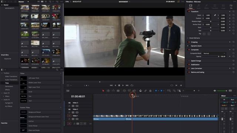This screenshot has height=133, width=237.
Task: Select the Blade Edit Mode tool
Action: 118,91
